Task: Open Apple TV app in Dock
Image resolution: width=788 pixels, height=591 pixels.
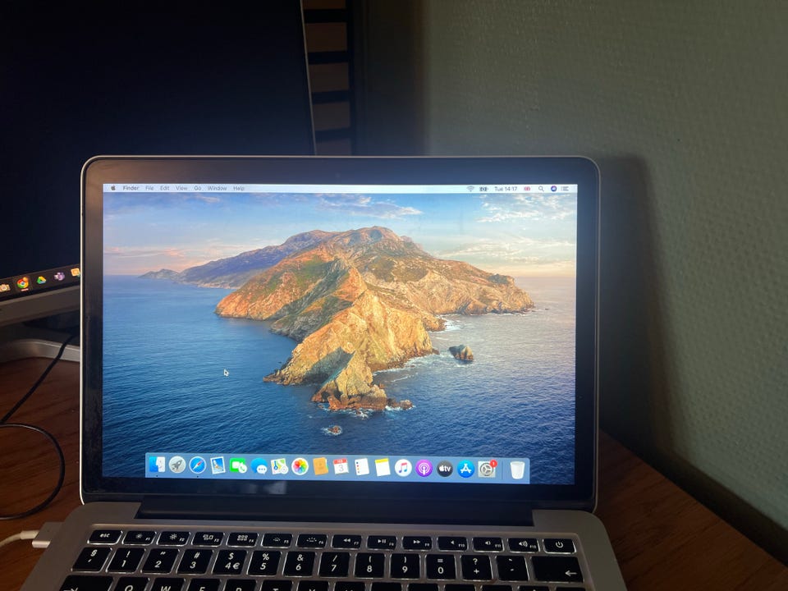Action: pos(445,469)
